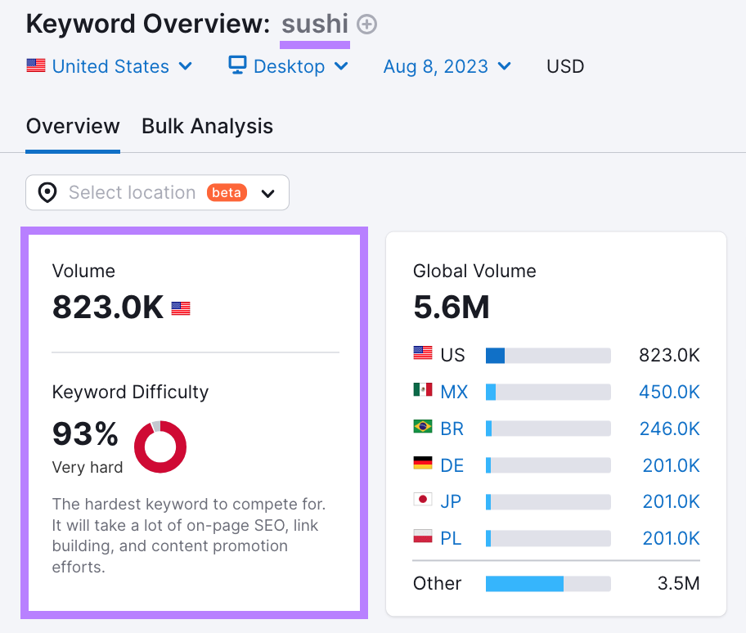Click the Japan flag icon
The image size is (746, 633).
click(x=422, y=500)
